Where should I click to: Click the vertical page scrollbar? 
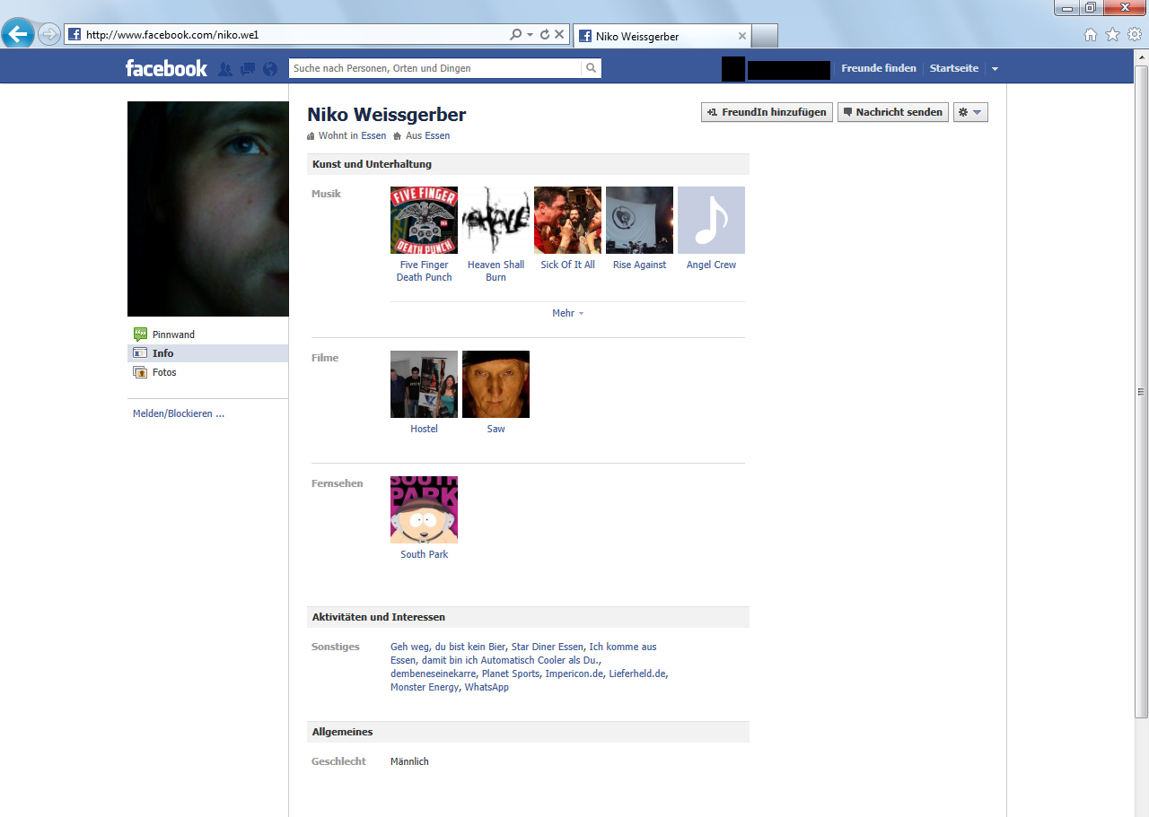tap(1141, 391)
